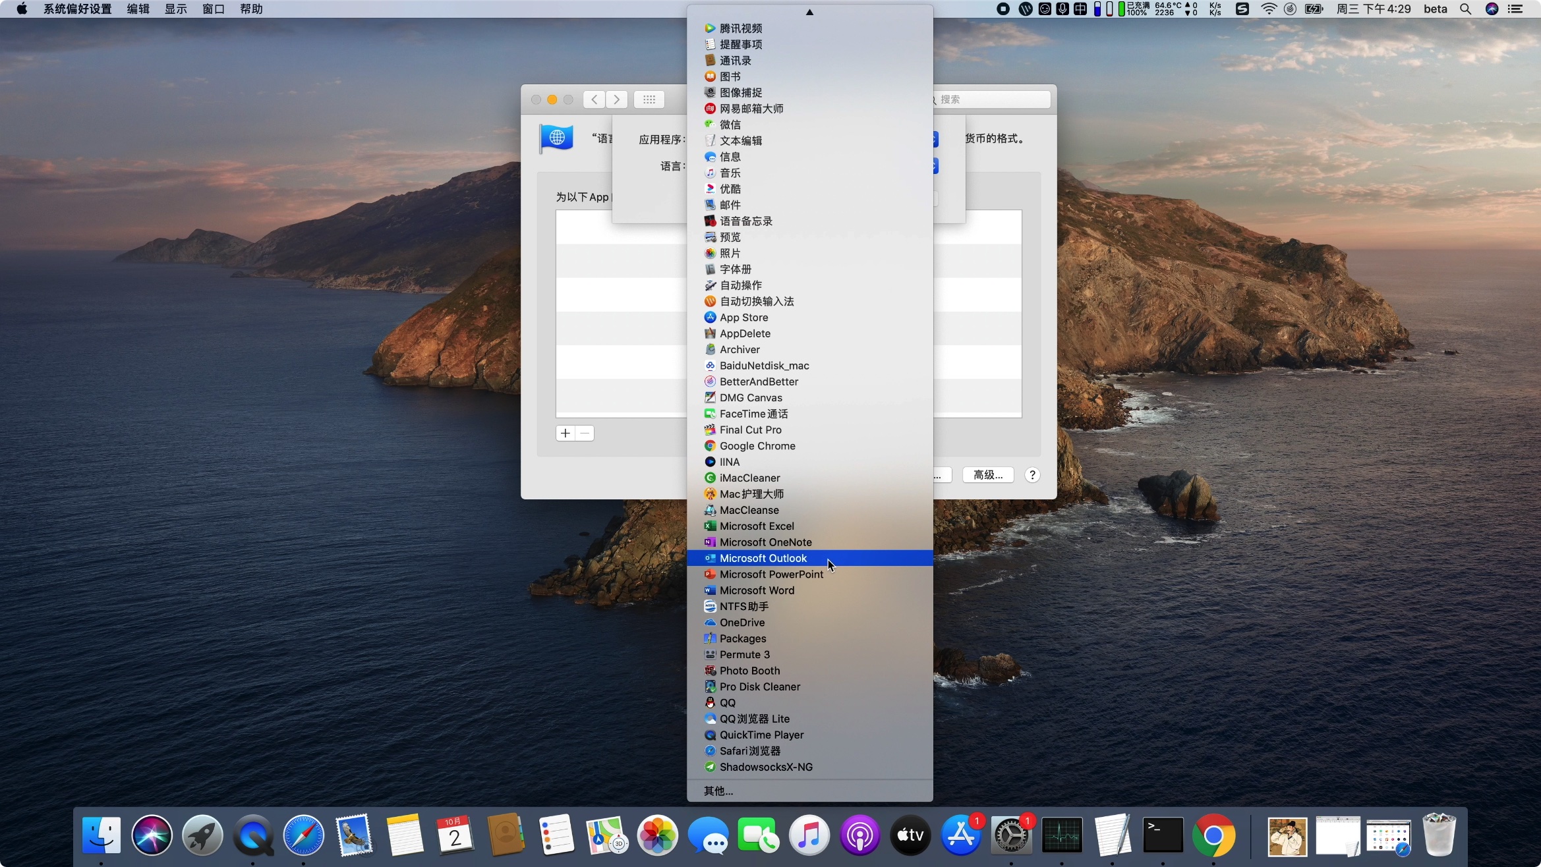Choose ShadowsocksX-NG from the list
Screen dimensions: 1541x867
809,767
